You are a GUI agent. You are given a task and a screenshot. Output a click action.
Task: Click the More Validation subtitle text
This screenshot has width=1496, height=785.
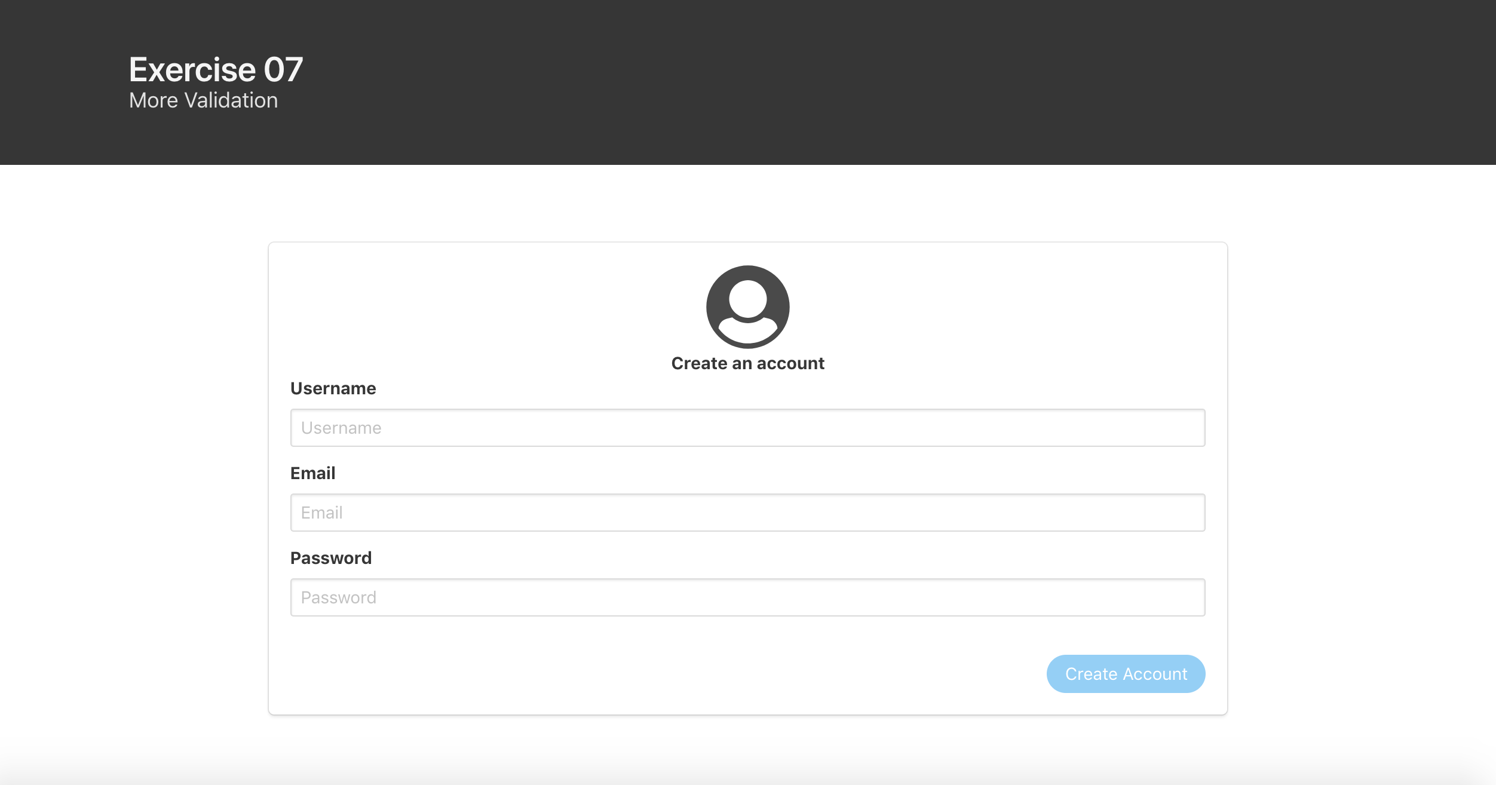204,100
